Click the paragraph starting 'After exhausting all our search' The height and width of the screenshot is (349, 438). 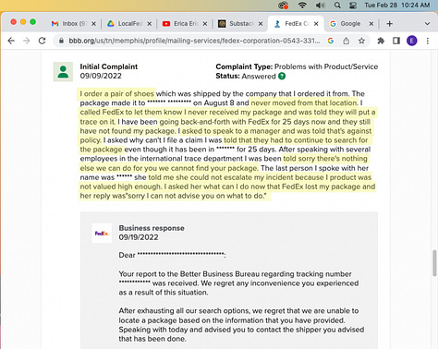point(241,325)
